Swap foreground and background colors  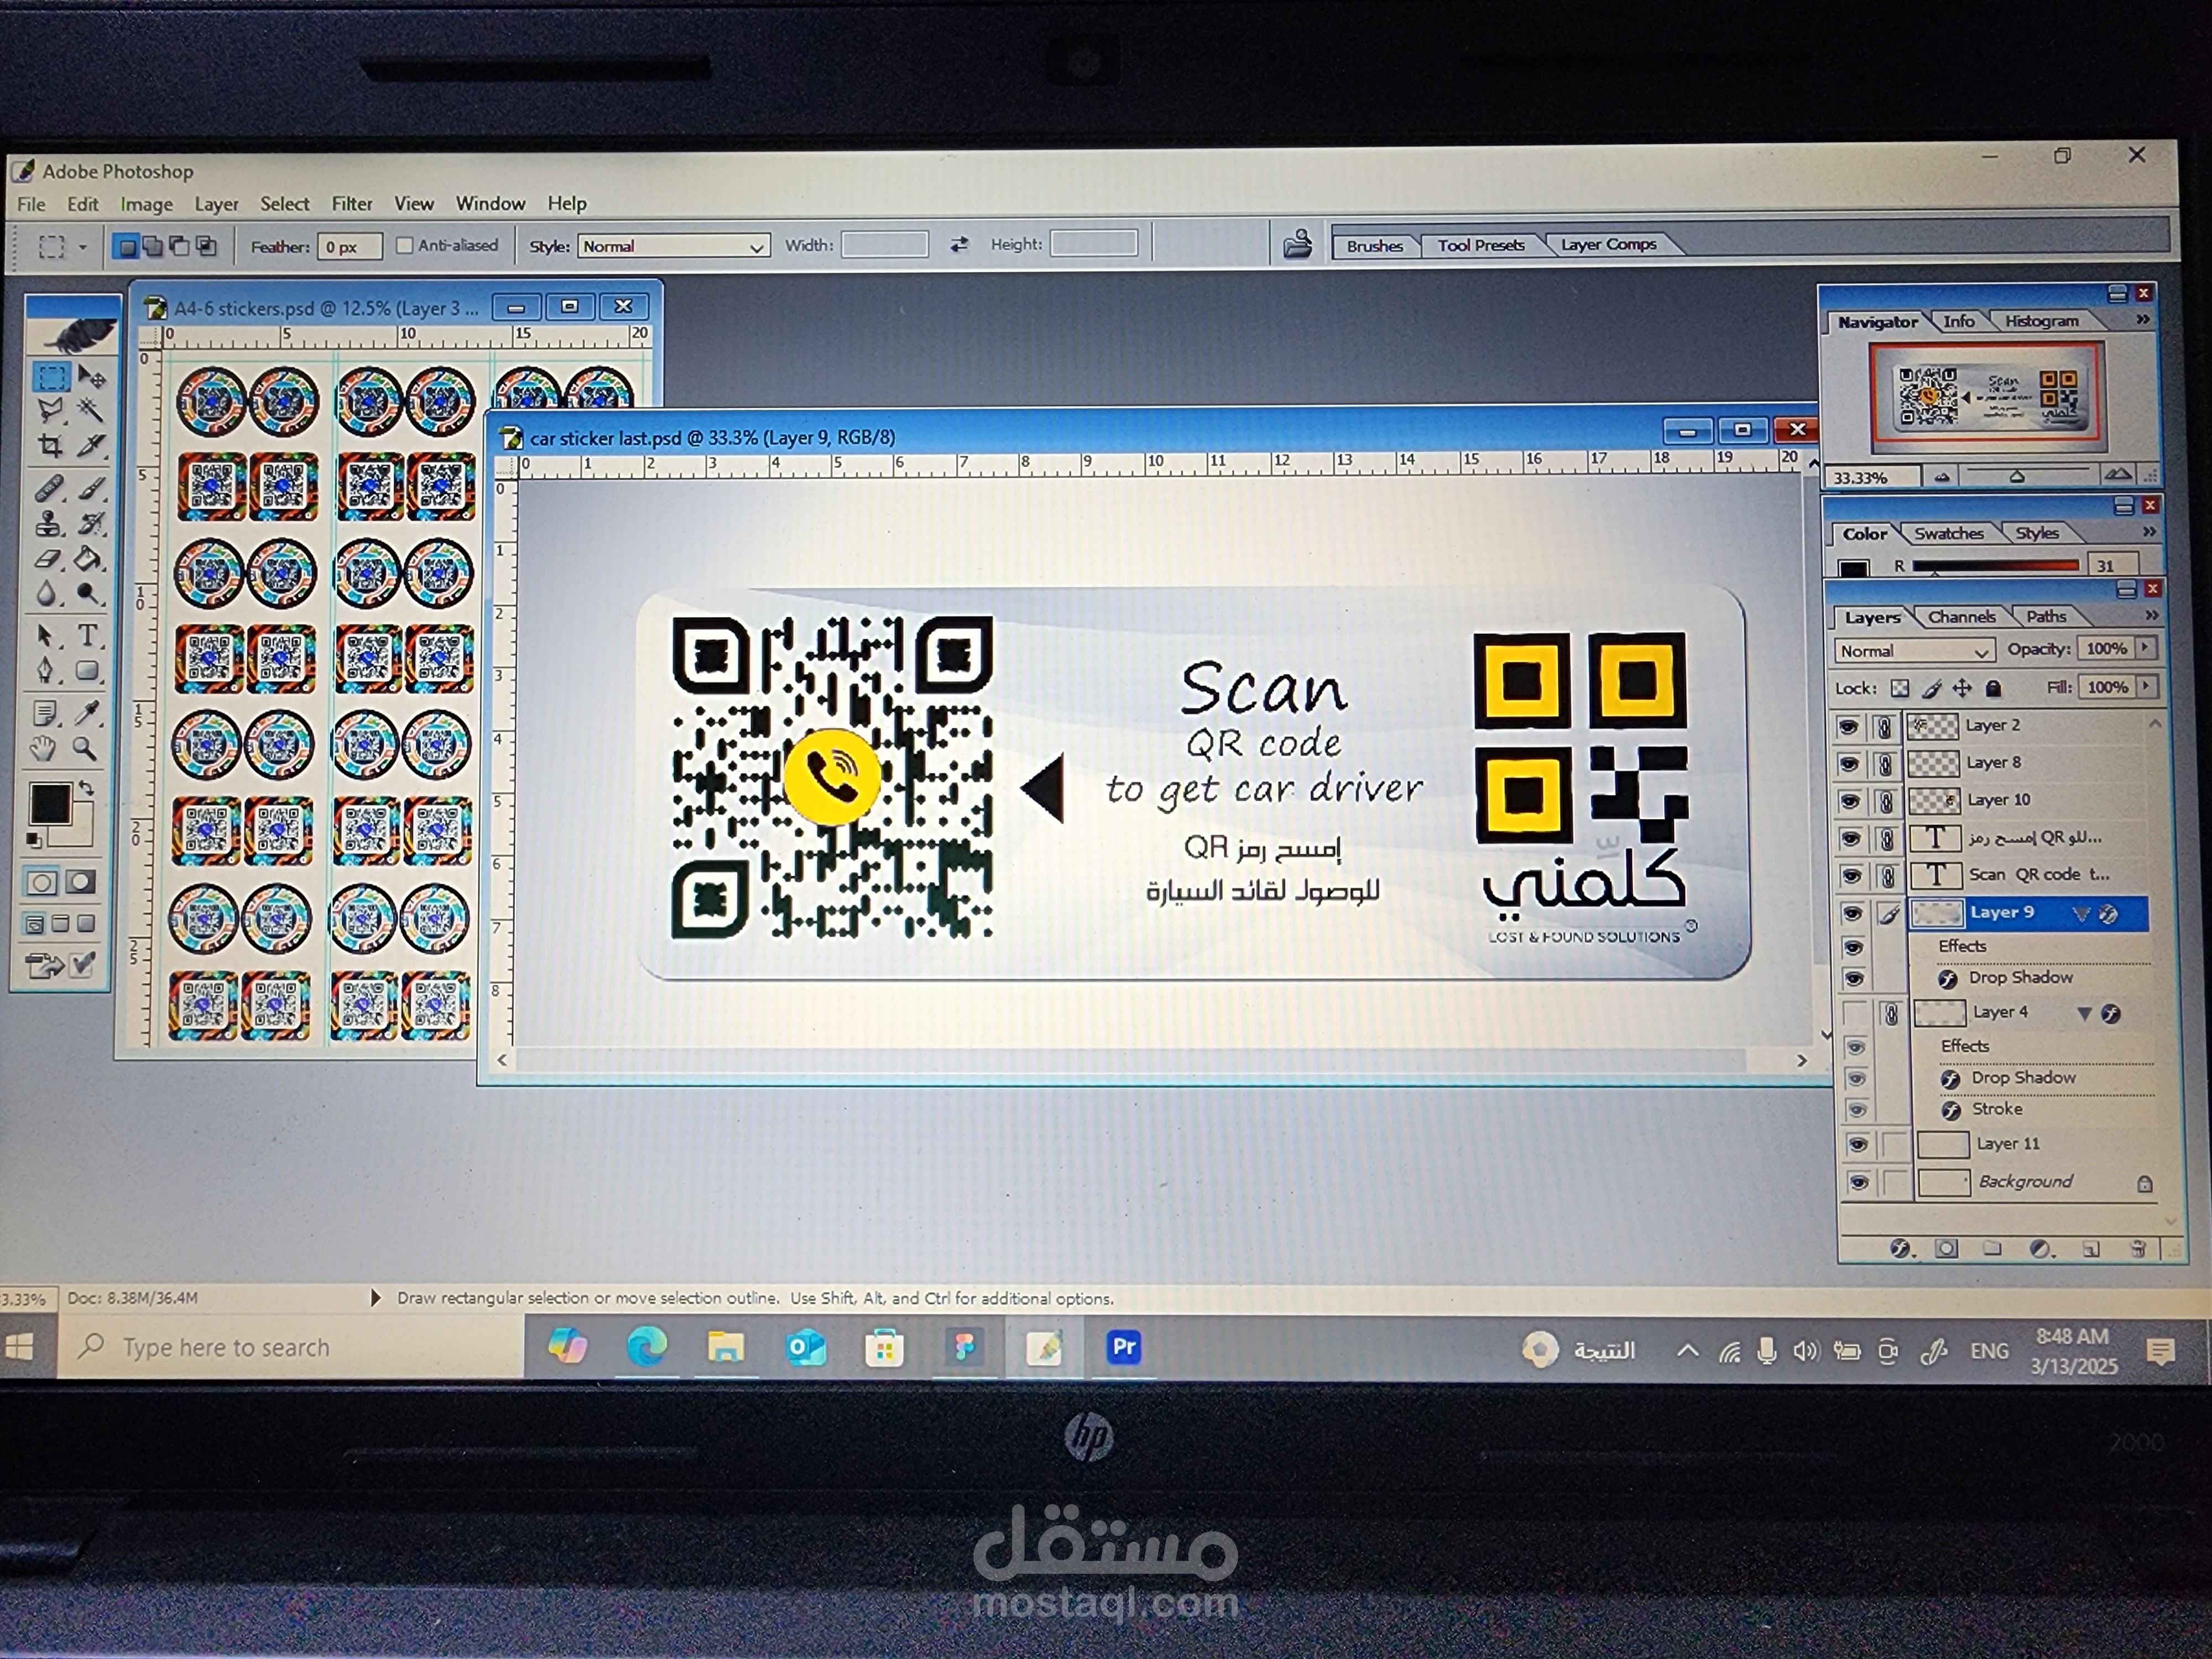[x=87, y=788]
